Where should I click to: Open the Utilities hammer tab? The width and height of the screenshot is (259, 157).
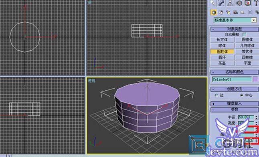click(256, 3)
